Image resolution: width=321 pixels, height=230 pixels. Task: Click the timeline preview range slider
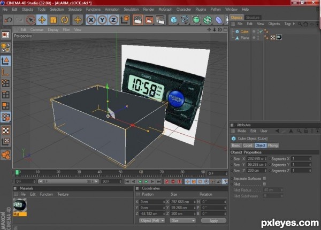[68, 181]
